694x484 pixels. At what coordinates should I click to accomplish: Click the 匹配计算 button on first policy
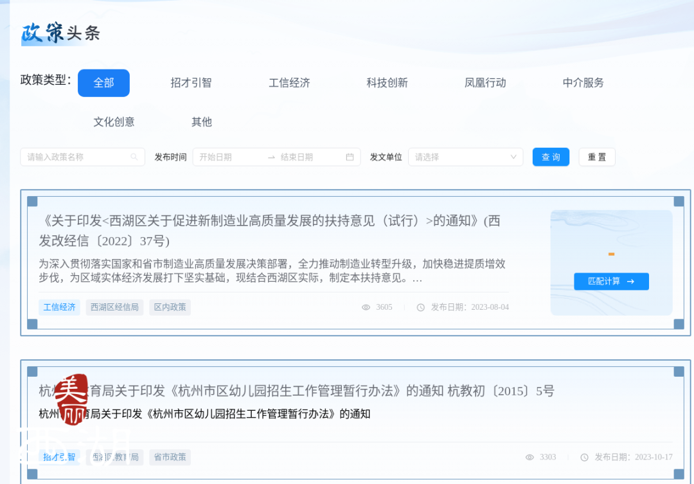tap(611, 282)
